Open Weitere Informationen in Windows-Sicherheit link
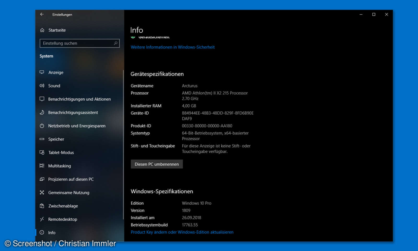The image size is (418, 251). click(173, 47)
